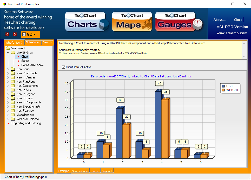Image resolution: width=251 pixels, height=180 pixels.
Task: Open the About dialog
Action: 220,20
